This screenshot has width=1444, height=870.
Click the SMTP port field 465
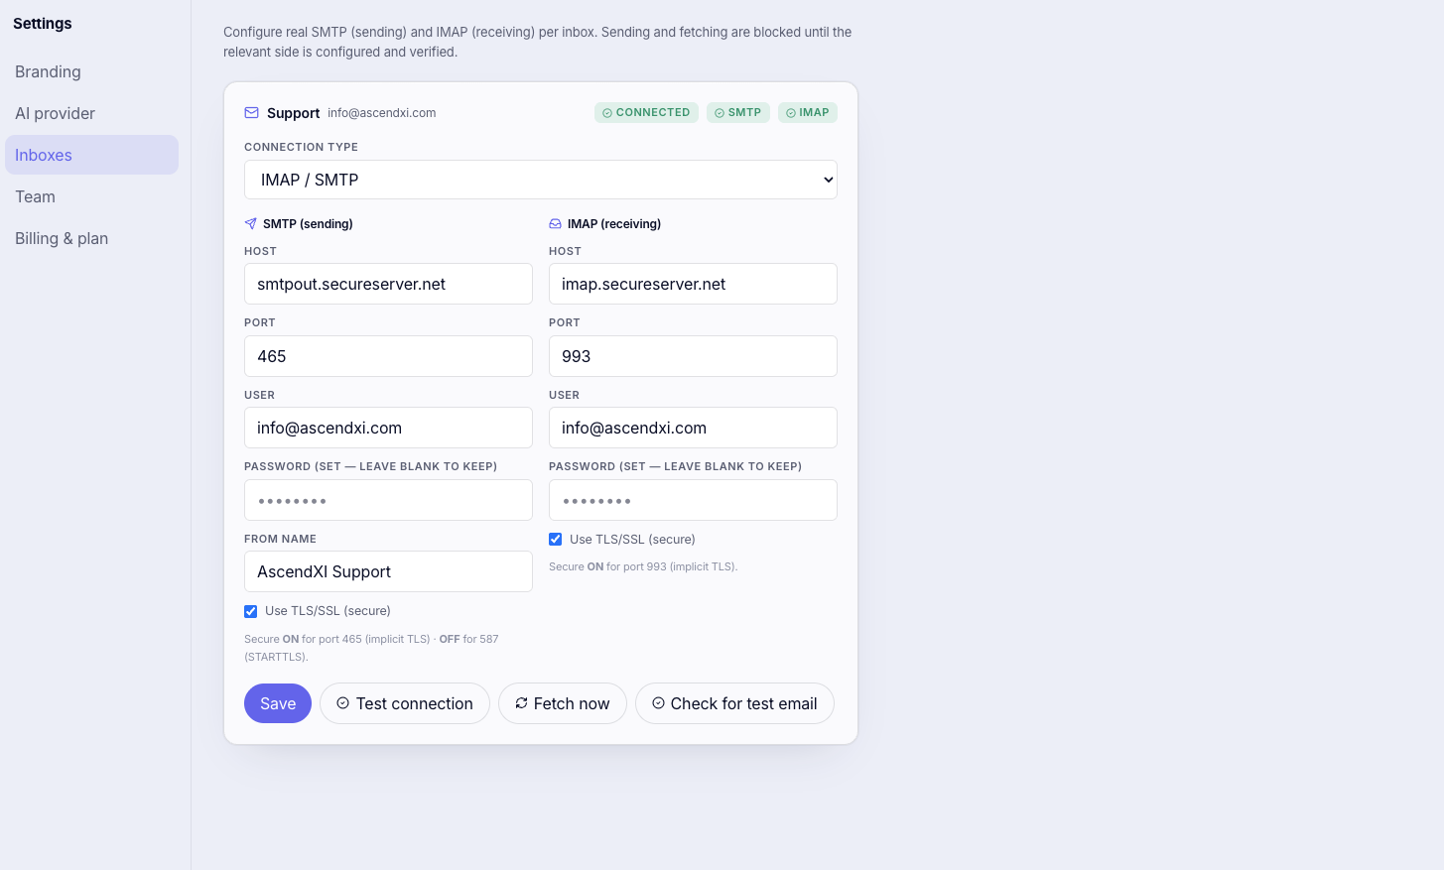click(388, 356)
